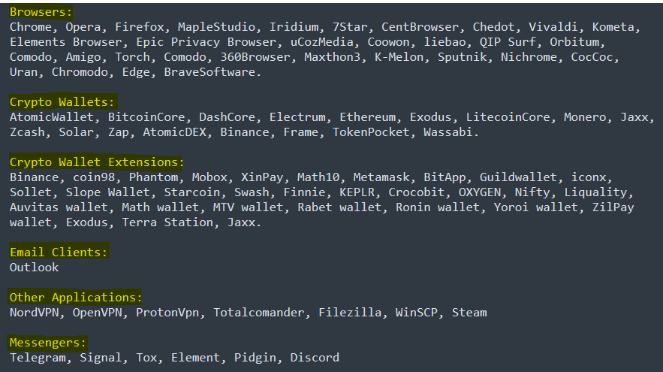Click the word Phantom
The height and width of the screenshot is (372, 663).
tap(153, 177)
